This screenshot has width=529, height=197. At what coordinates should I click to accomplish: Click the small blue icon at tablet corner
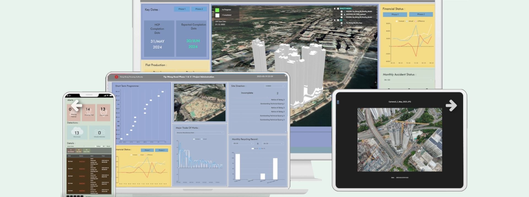(338, 102)
